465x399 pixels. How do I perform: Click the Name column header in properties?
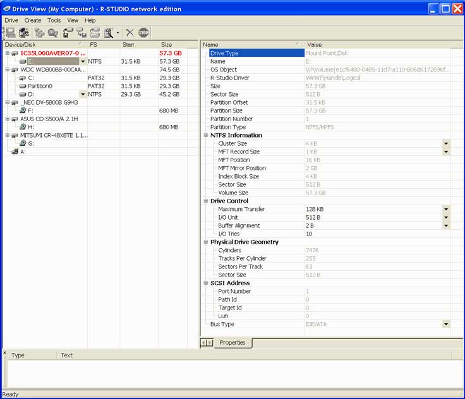253,45
